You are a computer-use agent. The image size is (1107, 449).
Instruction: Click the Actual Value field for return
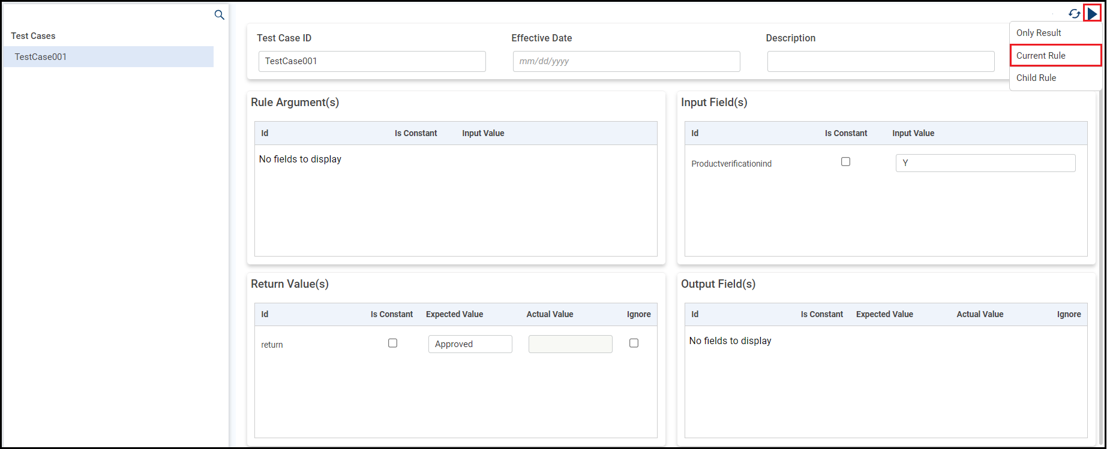point(570,344)
